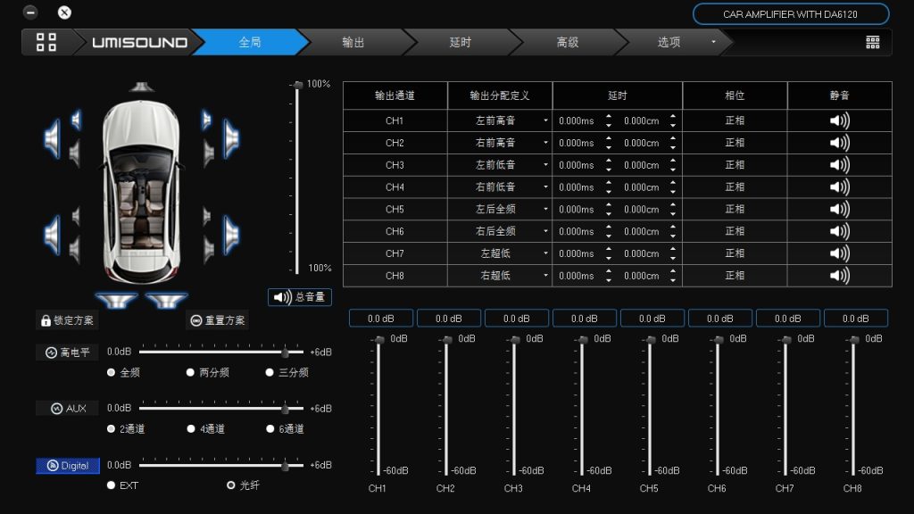The width and height of the screenshot is (914, 514).
Task: Mute channel CH4 speaker icon
Action: coord(839,187)
